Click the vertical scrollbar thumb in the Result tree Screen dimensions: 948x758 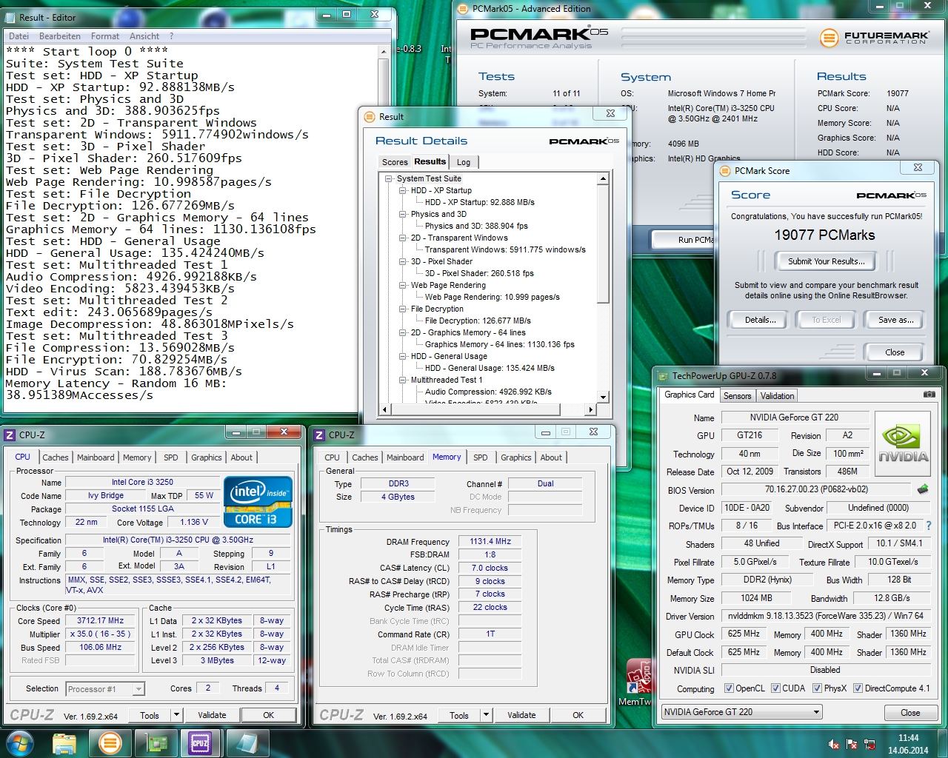[x=603, y=244]
